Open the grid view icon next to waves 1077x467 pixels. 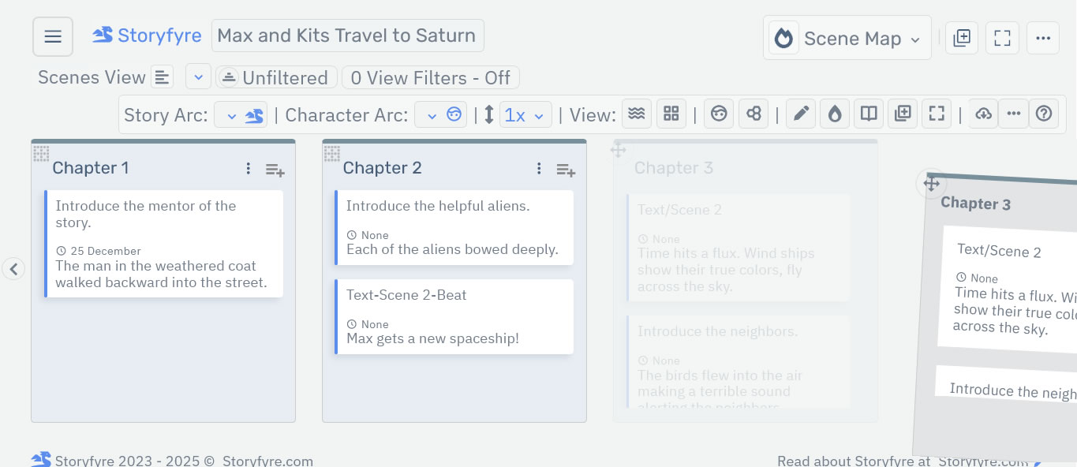pos(671,113)
